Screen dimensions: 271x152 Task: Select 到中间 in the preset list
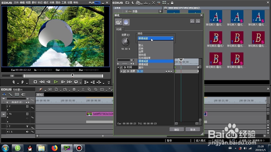pyautogui.click(x=156, y=55)
